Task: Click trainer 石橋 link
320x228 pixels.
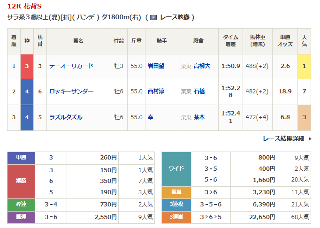Action: [199, 91]
